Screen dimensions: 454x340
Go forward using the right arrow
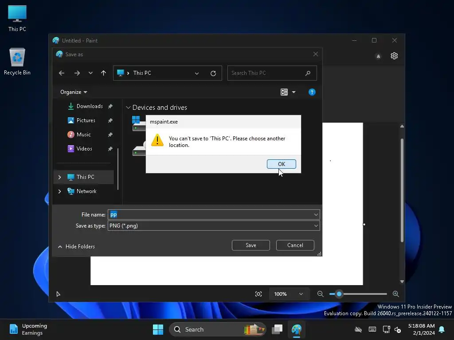77,73
